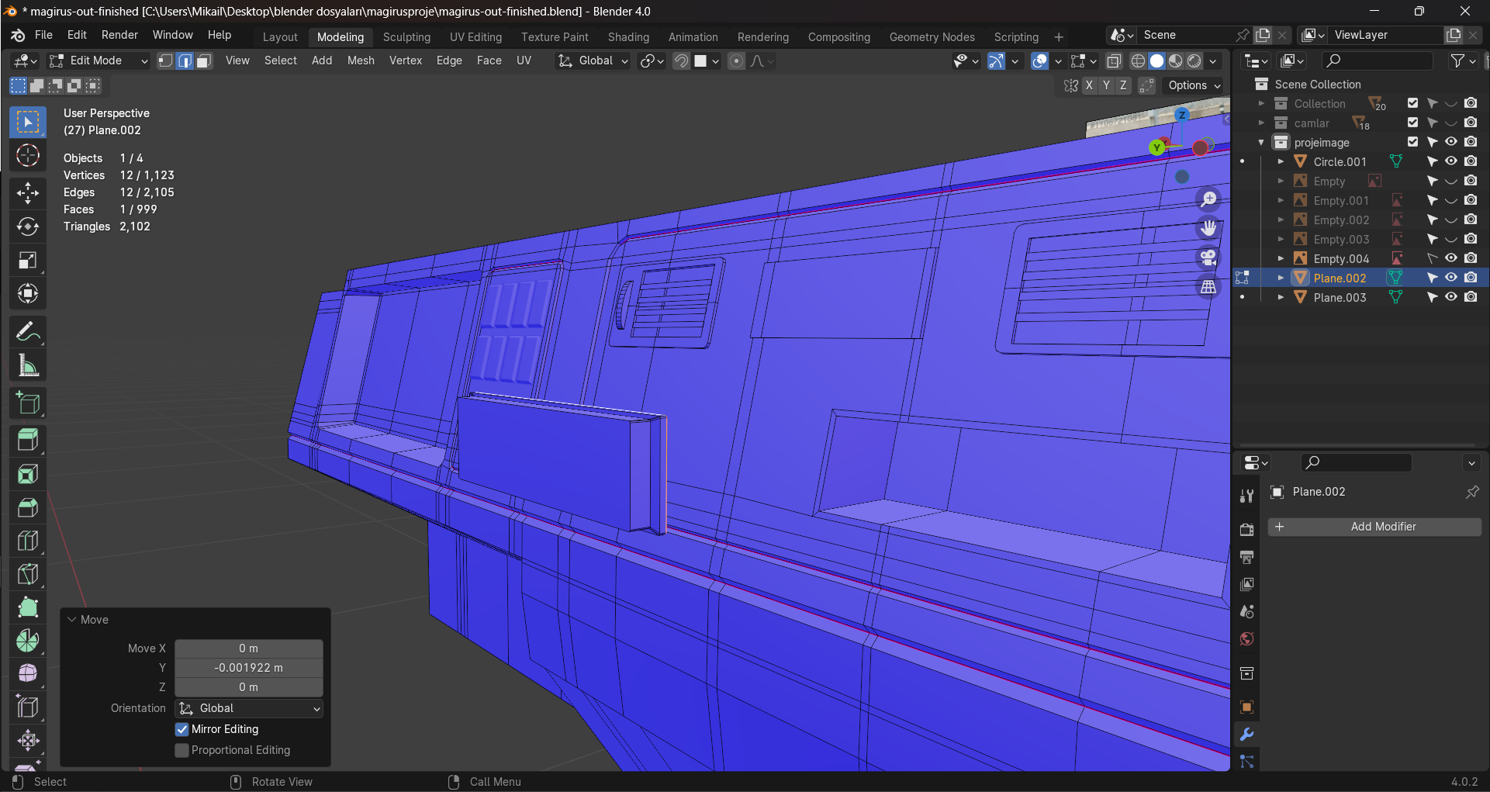
Task: Open Modifiers wrench properties tab
Action: [1246, 734]
